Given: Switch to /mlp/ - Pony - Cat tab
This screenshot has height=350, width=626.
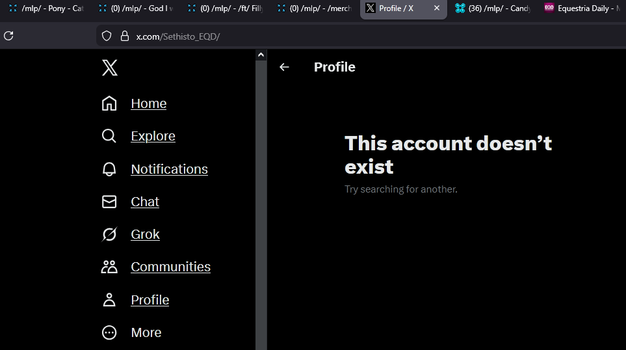Looking at the screenshot, I should tap(46, 8).
